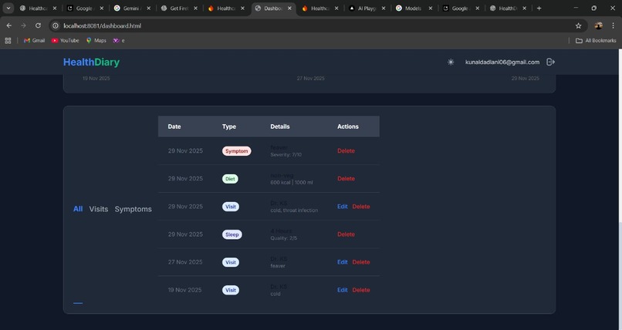Click the 'Quality: 2/5' text
Image resolution: width=622 pixels, height=330 pixels.
284,238
